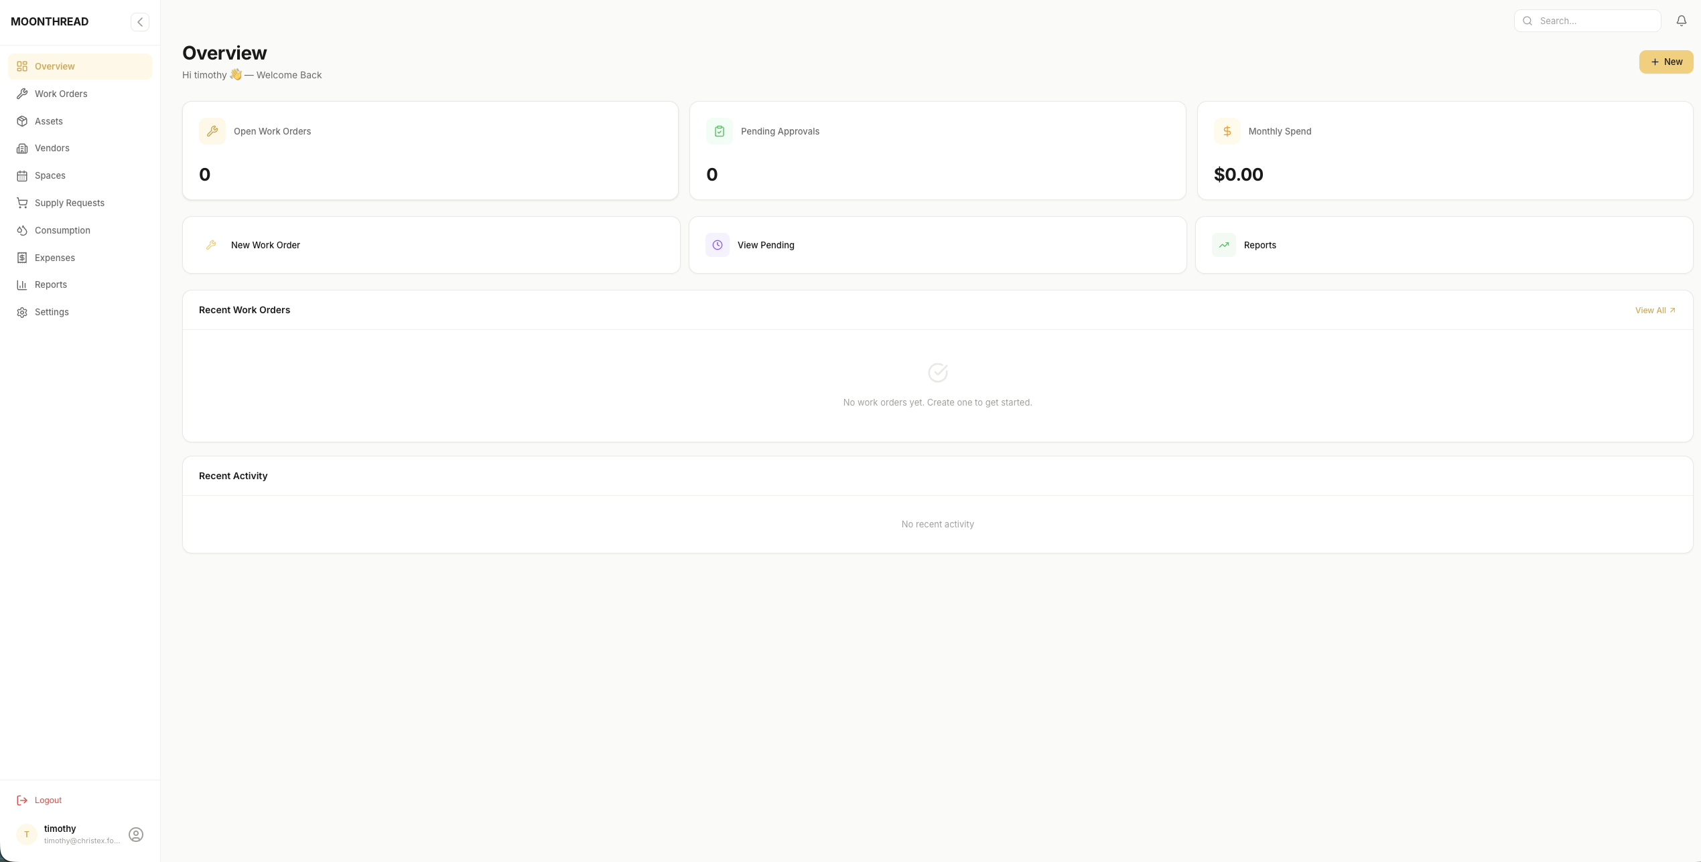This screenshot has height=862, width=1701.
Task: Click the clipboard icon on Pending Approvals card
Action: [719, 131]
